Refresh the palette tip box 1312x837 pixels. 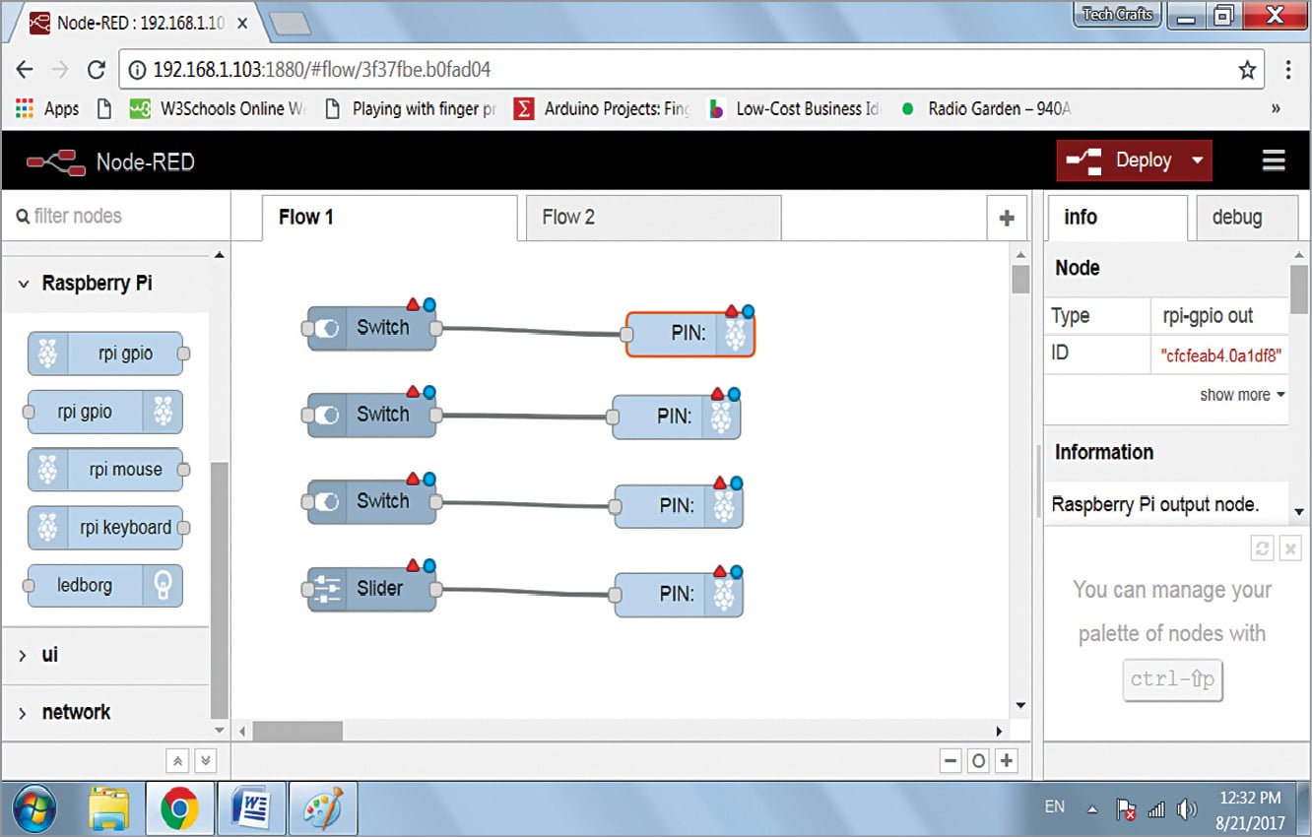pos(1262,548)
